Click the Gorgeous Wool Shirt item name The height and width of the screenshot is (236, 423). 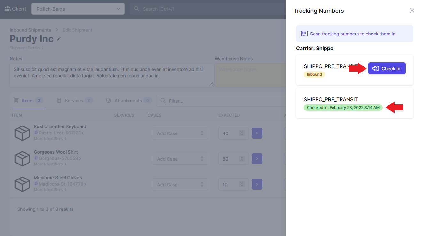56,152
